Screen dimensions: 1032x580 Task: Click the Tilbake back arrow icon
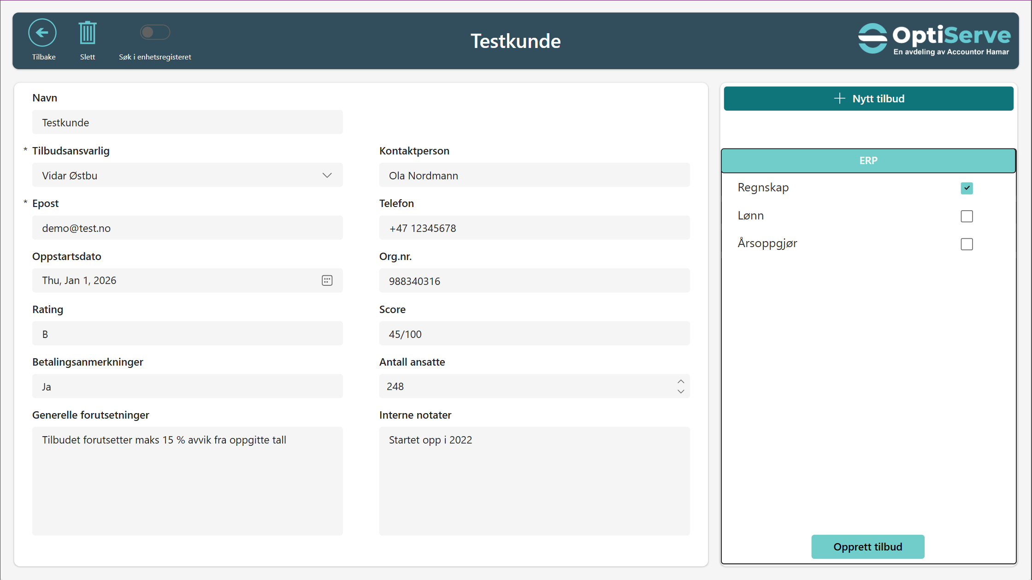tap(42, 33)
